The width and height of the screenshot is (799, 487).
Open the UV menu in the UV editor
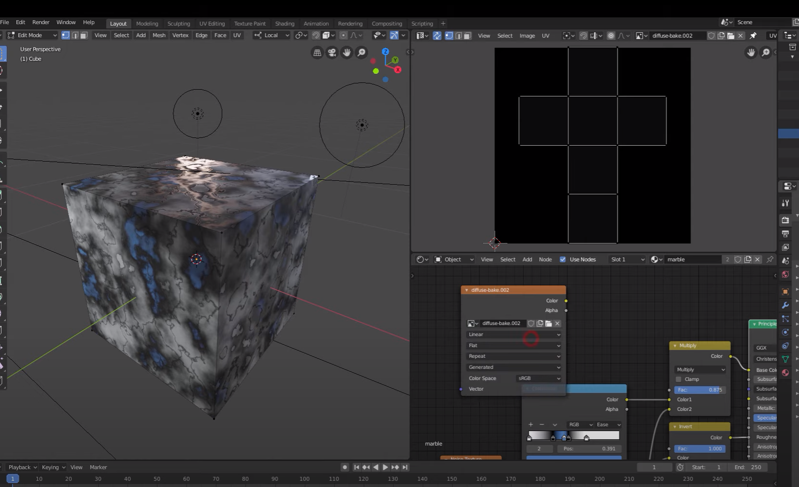[x=546, y=36]
